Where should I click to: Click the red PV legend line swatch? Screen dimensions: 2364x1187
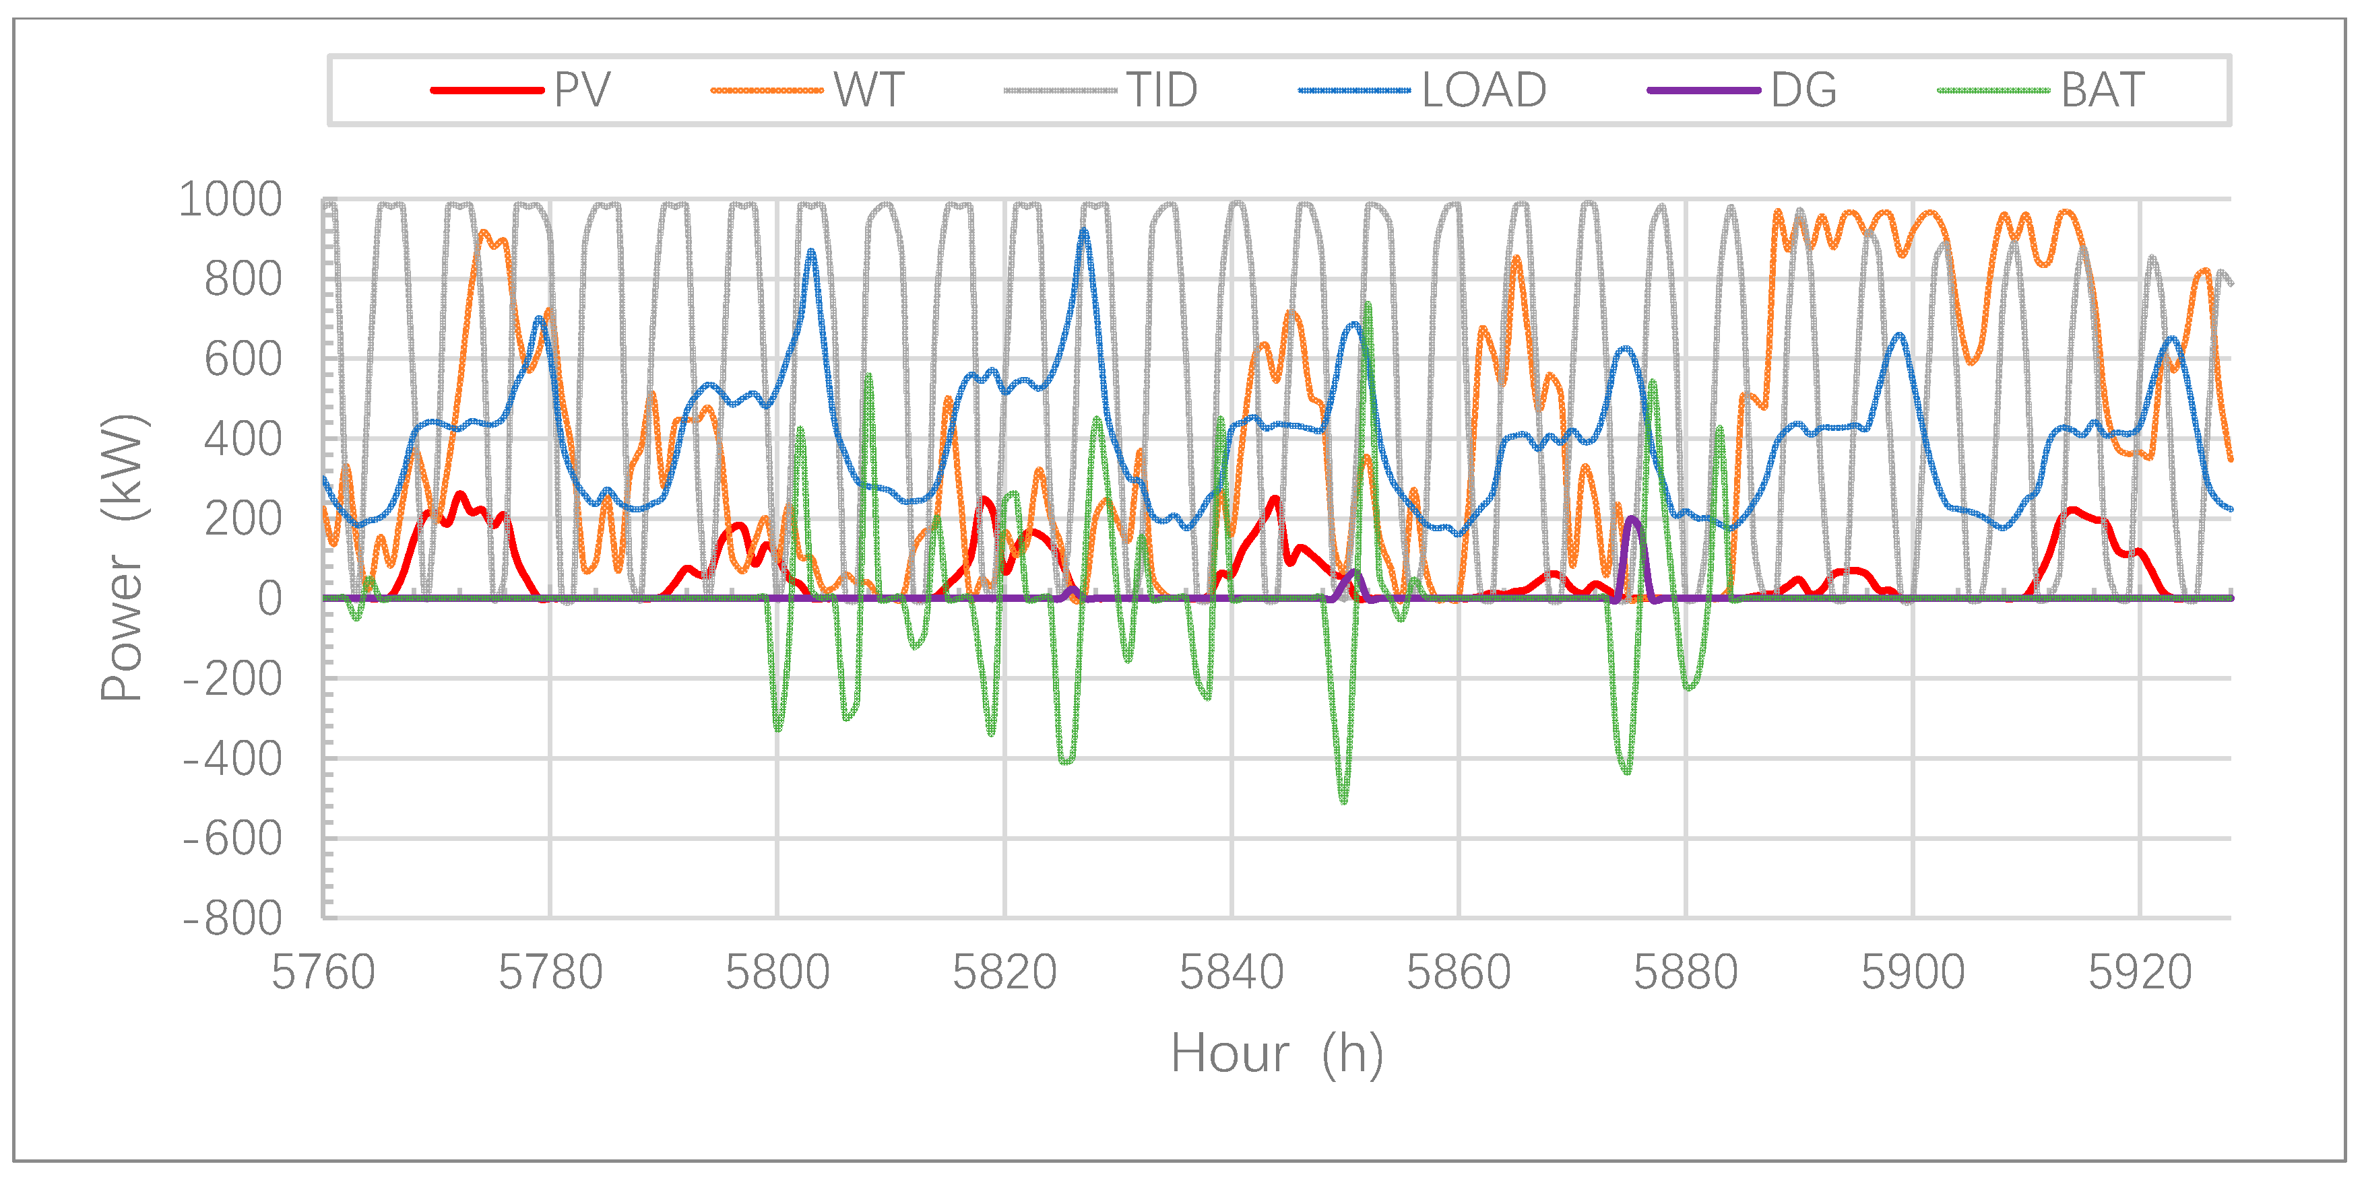pyautogui.click(x=486, y=91)
